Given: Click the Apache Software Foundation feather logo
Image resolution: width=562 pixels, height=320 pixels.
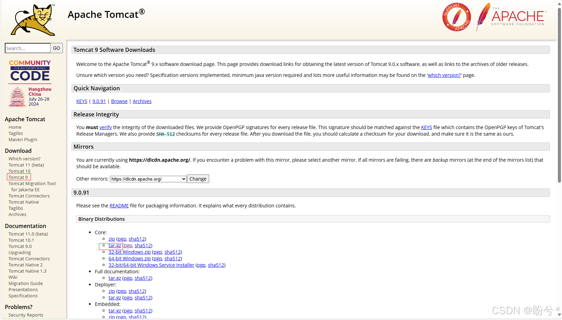Looking at the screenshot, I should pyautogui.click(x=510, y=17).
